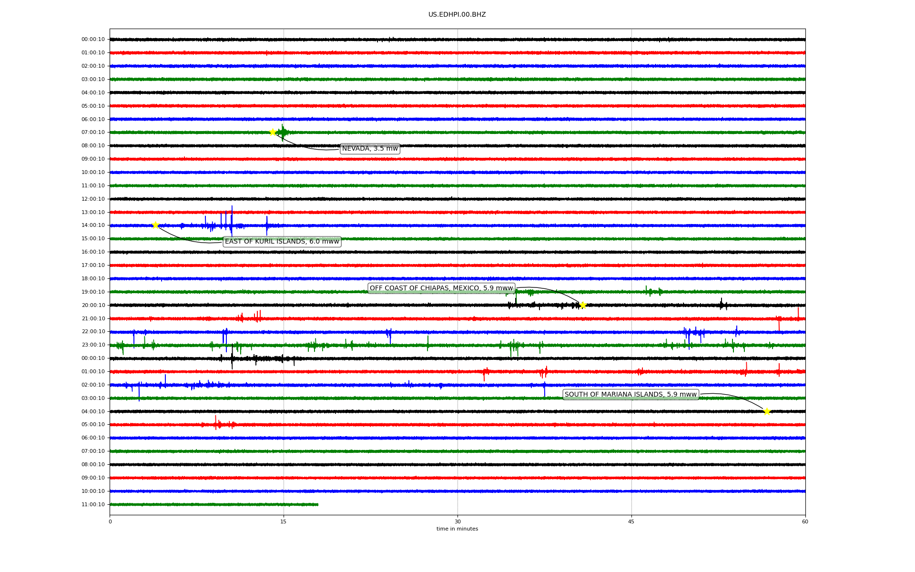Click the 19:00:10 time label
Screen dimensions: 915x572
(x=93, y=292)
